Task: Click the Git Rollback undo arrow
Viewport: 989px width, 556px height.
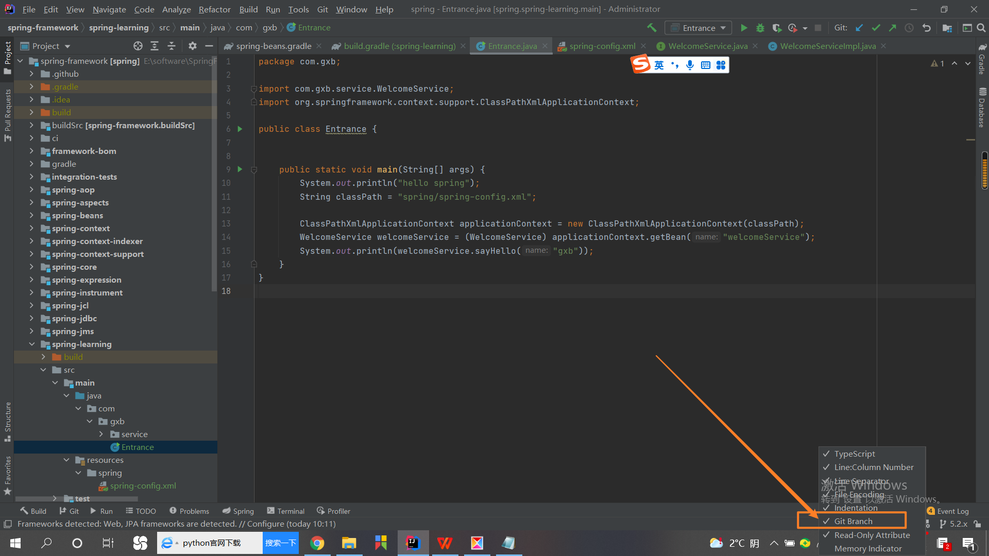Action: (926, 28)
